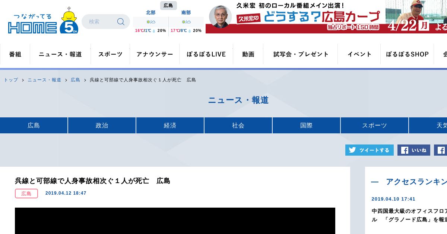Click the ニュース・報道 section heading
This screenshot has width=447, height=234.
point(238,100)
